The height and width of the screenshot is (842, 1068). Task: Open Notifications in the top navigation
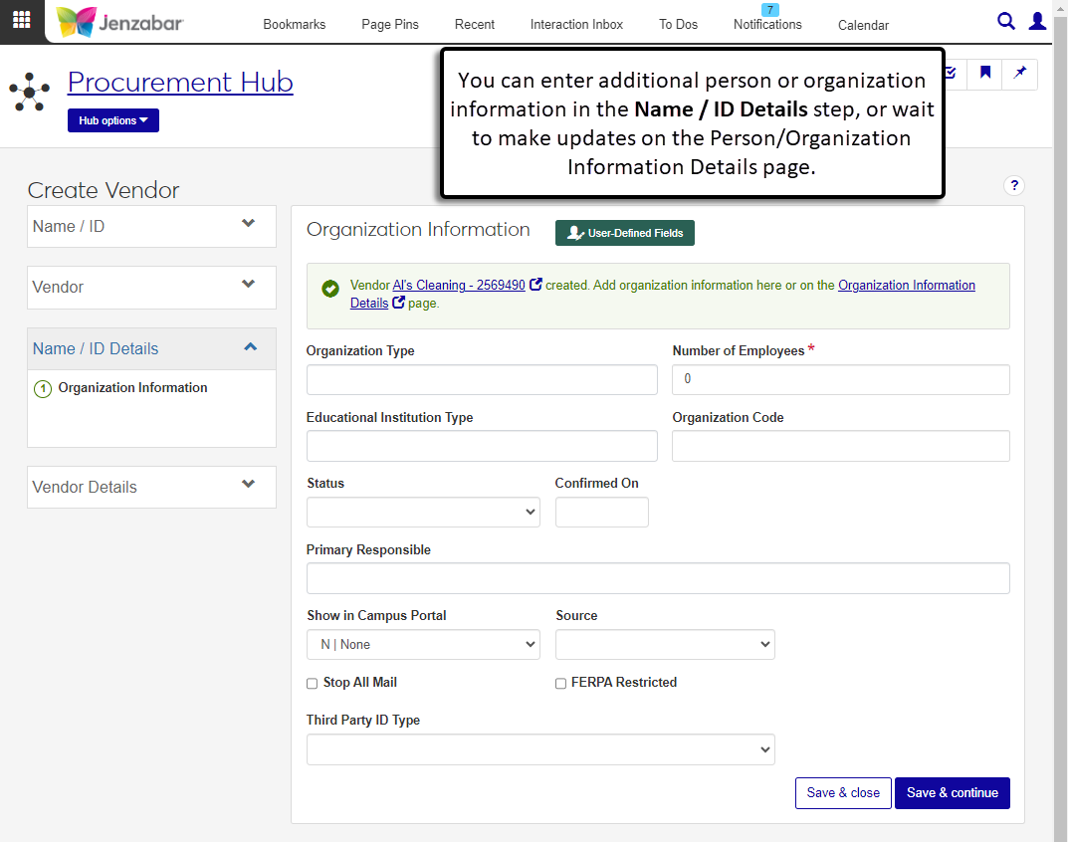[x=767, y=24]
